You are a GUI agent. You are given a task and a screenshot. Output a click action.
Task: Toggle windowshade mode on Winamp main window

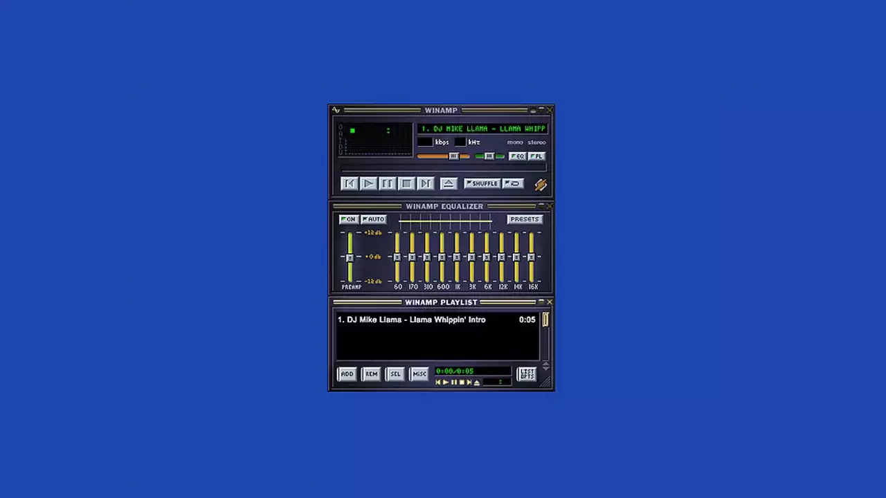coord(541,110)
